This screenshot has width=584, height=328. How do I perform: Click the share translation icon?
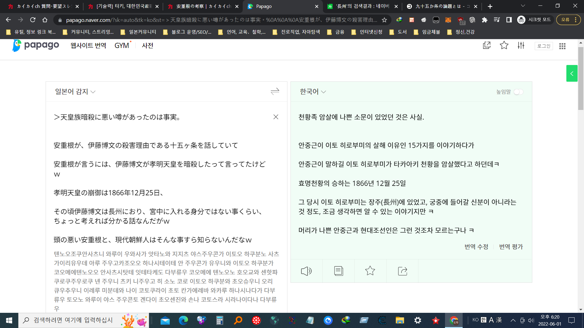point(402,271)
